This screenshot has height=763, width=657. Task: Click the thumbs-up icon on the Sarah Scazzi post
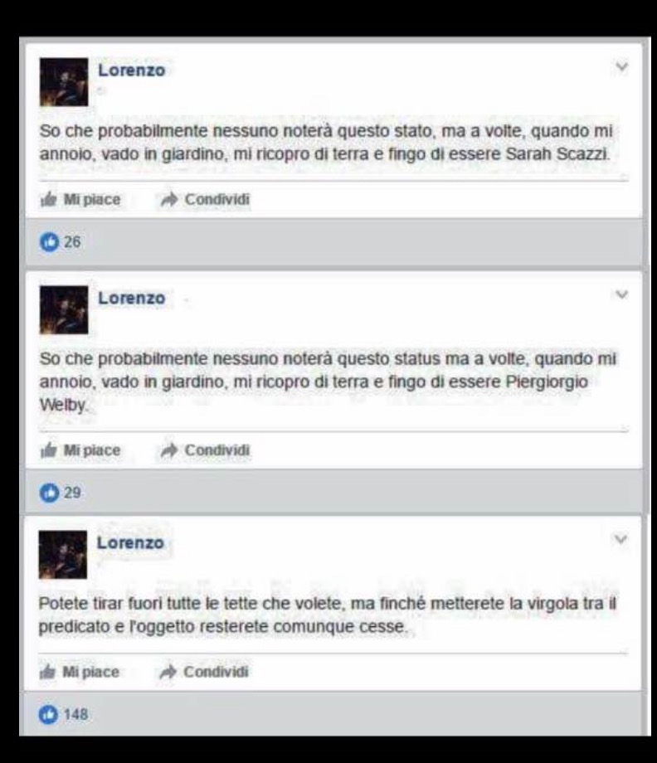point(49,200)
